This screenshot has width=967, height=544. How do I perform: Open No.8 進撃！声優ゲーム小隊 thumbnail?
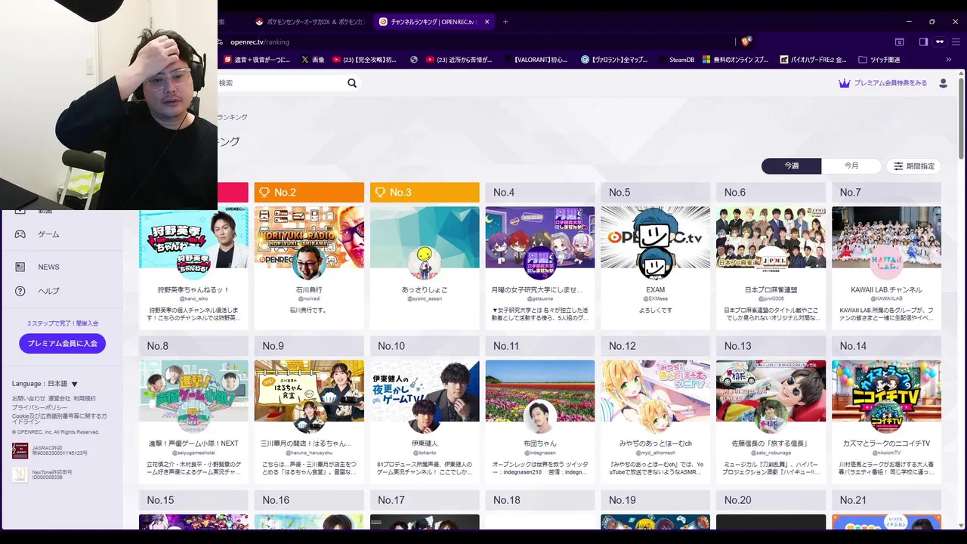tap(193, 391)
